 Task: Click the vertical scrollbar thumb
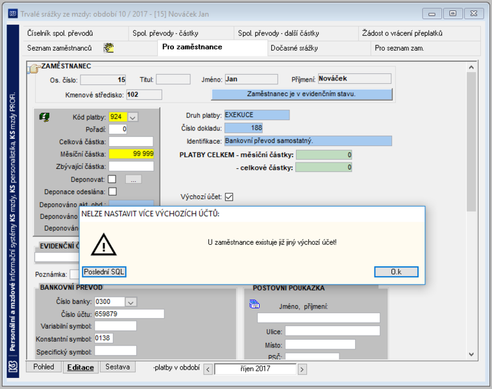(471, 142)
